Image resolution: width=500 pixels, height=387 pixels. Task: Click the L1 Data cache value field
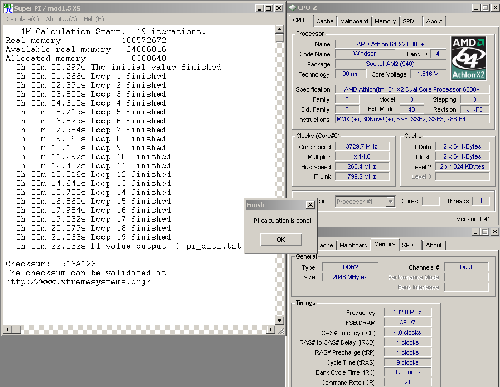click(462, 147)
